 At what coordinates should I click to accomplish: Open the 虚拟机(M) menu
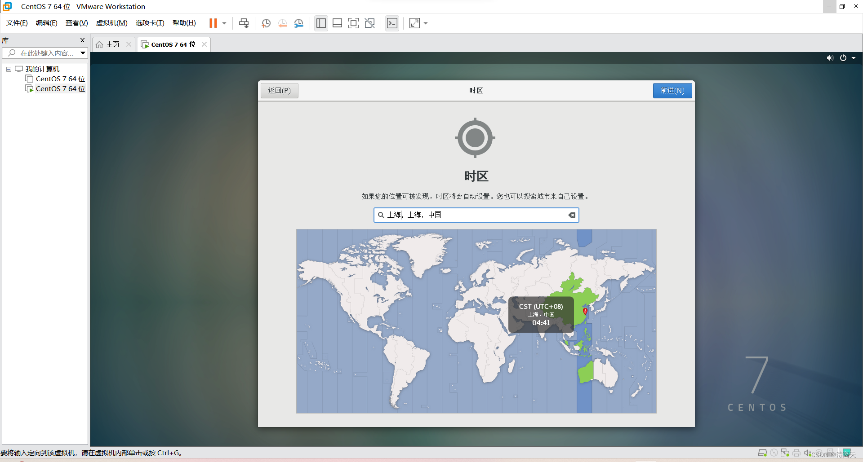pos(112,23)
